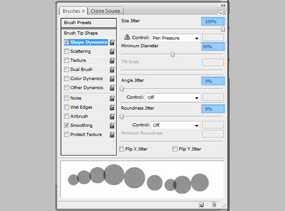Select the Other Dynamics label

pos(87,88)
